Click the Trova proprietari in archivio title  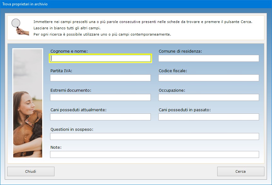coord(25,4)
